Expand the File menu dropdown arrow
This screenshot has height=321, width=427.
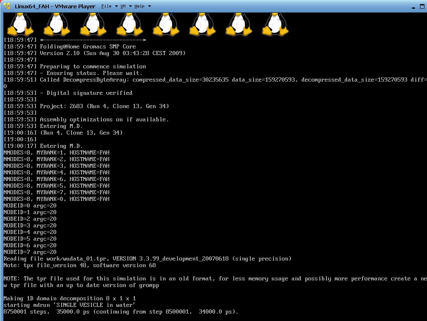(x=116, y=6)
